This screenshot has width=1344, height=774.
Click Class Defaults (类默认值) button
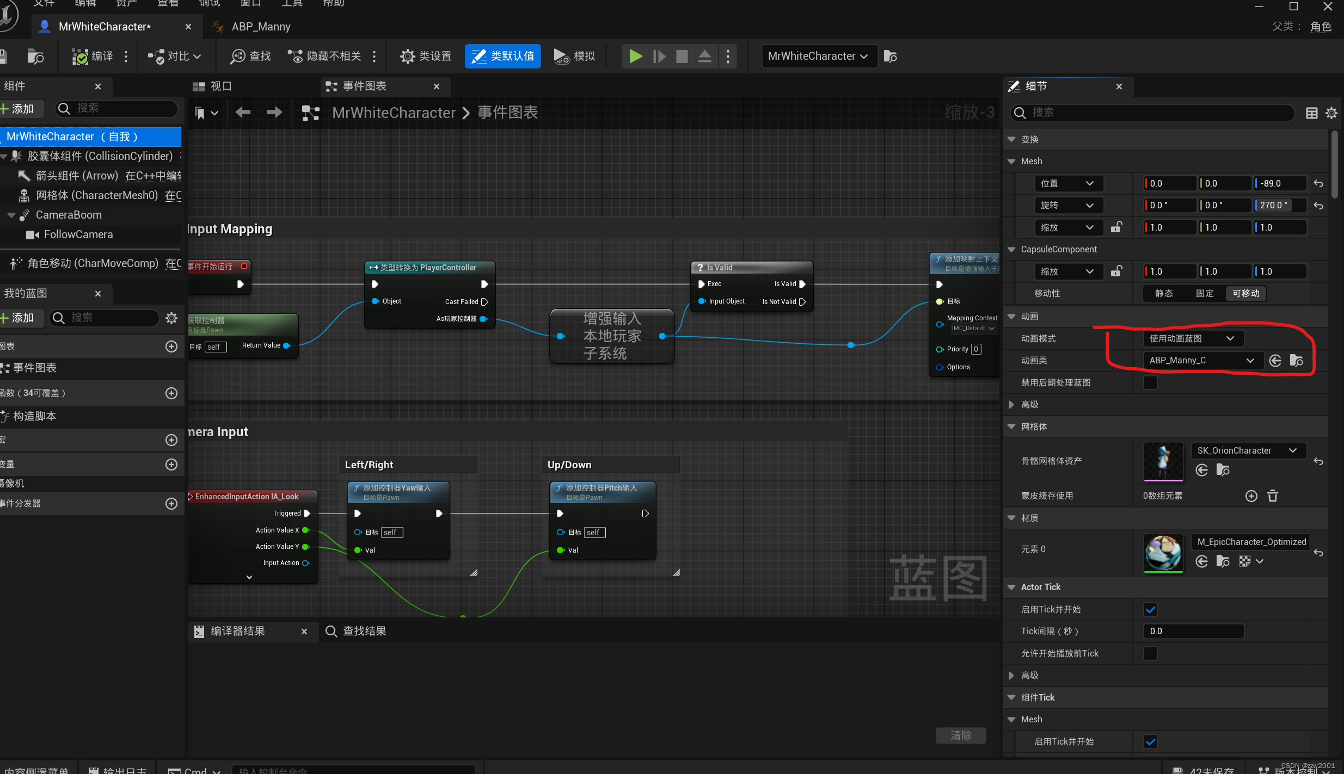tap(503, 56)
